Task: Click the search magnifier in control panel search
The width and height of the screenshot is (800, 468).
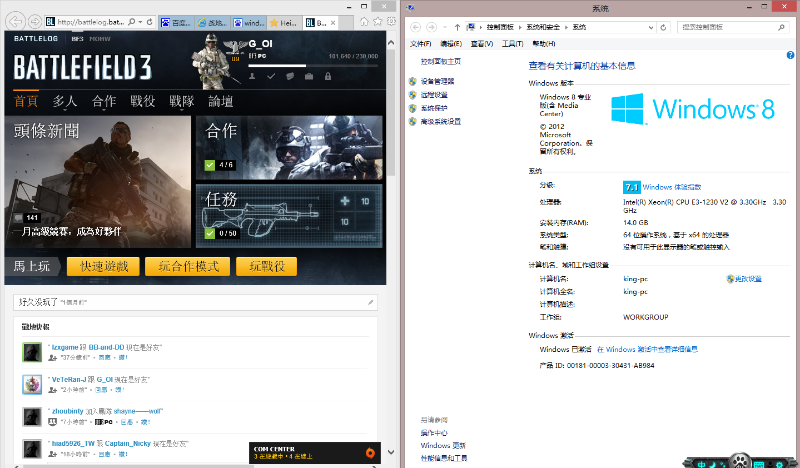Action: tap(781, 27)
